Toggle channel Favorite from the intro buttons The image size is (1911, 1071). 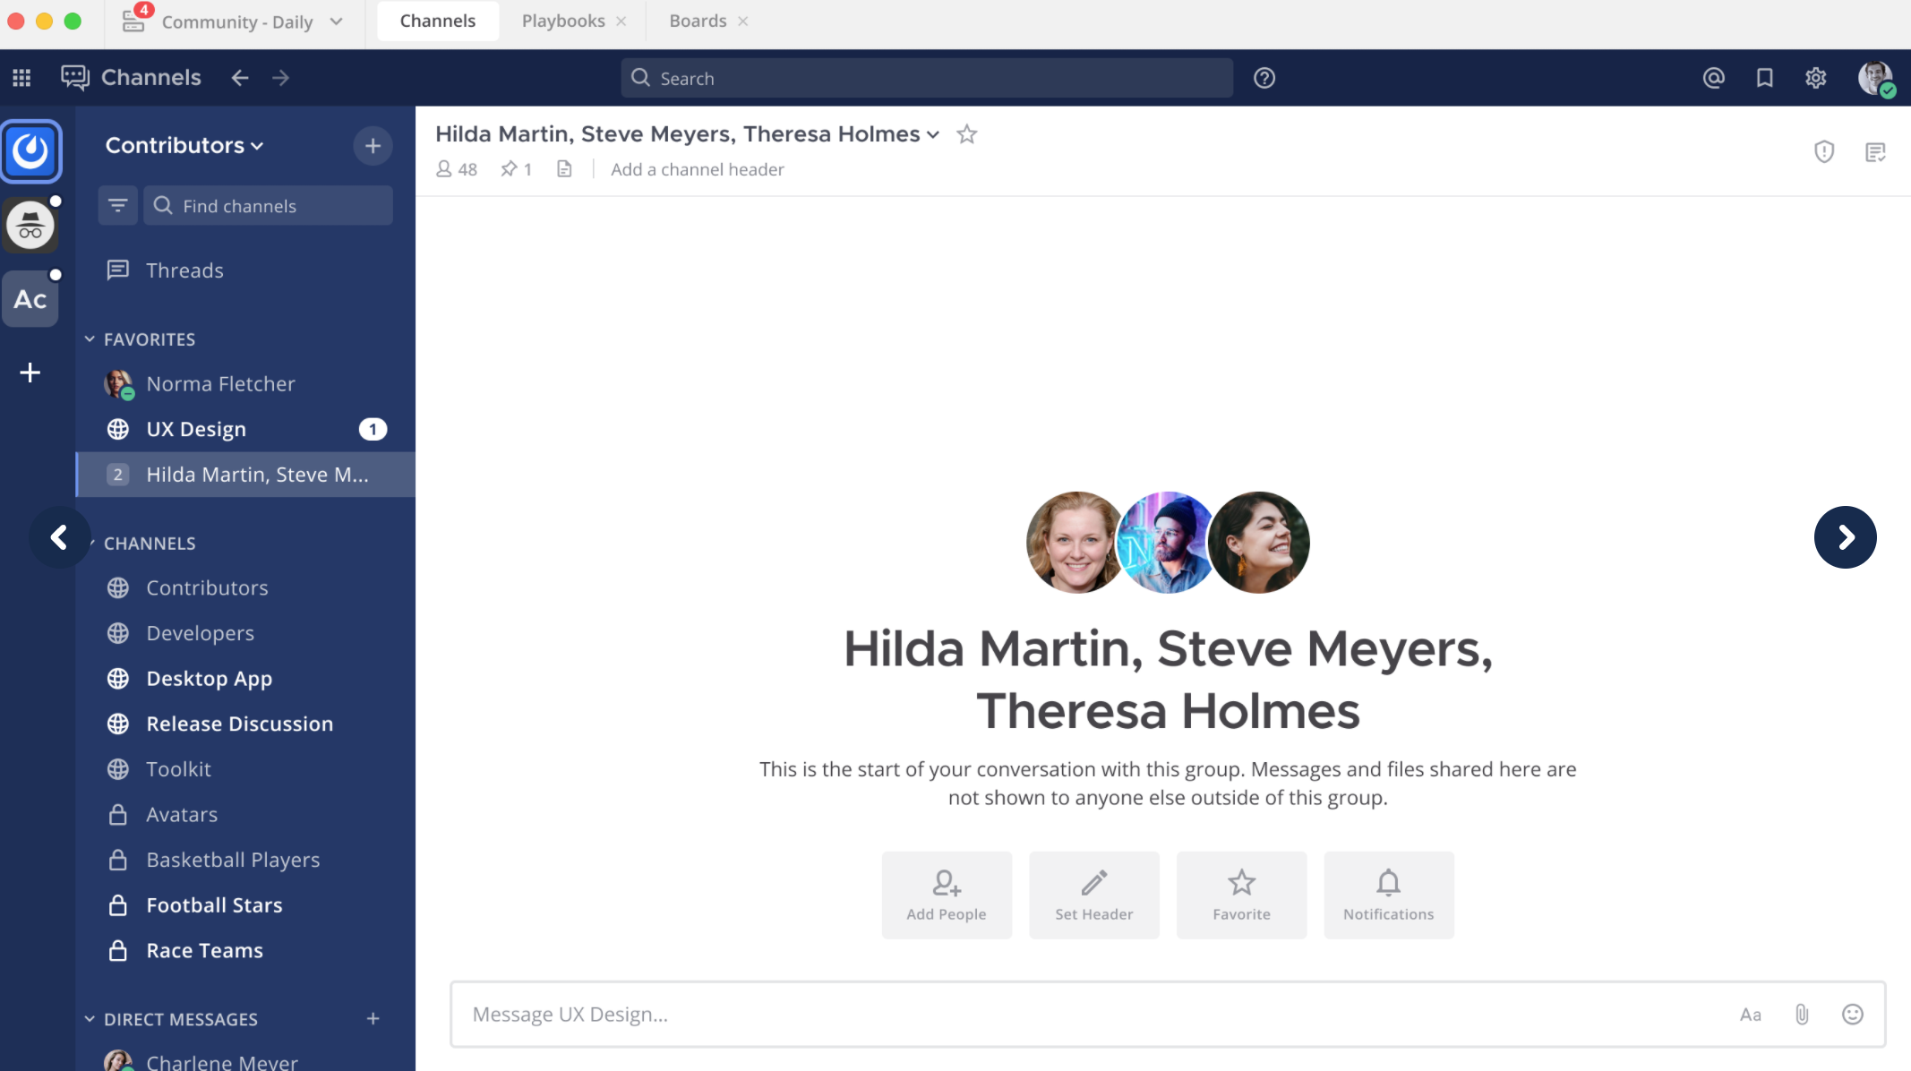pos(1241,894)
